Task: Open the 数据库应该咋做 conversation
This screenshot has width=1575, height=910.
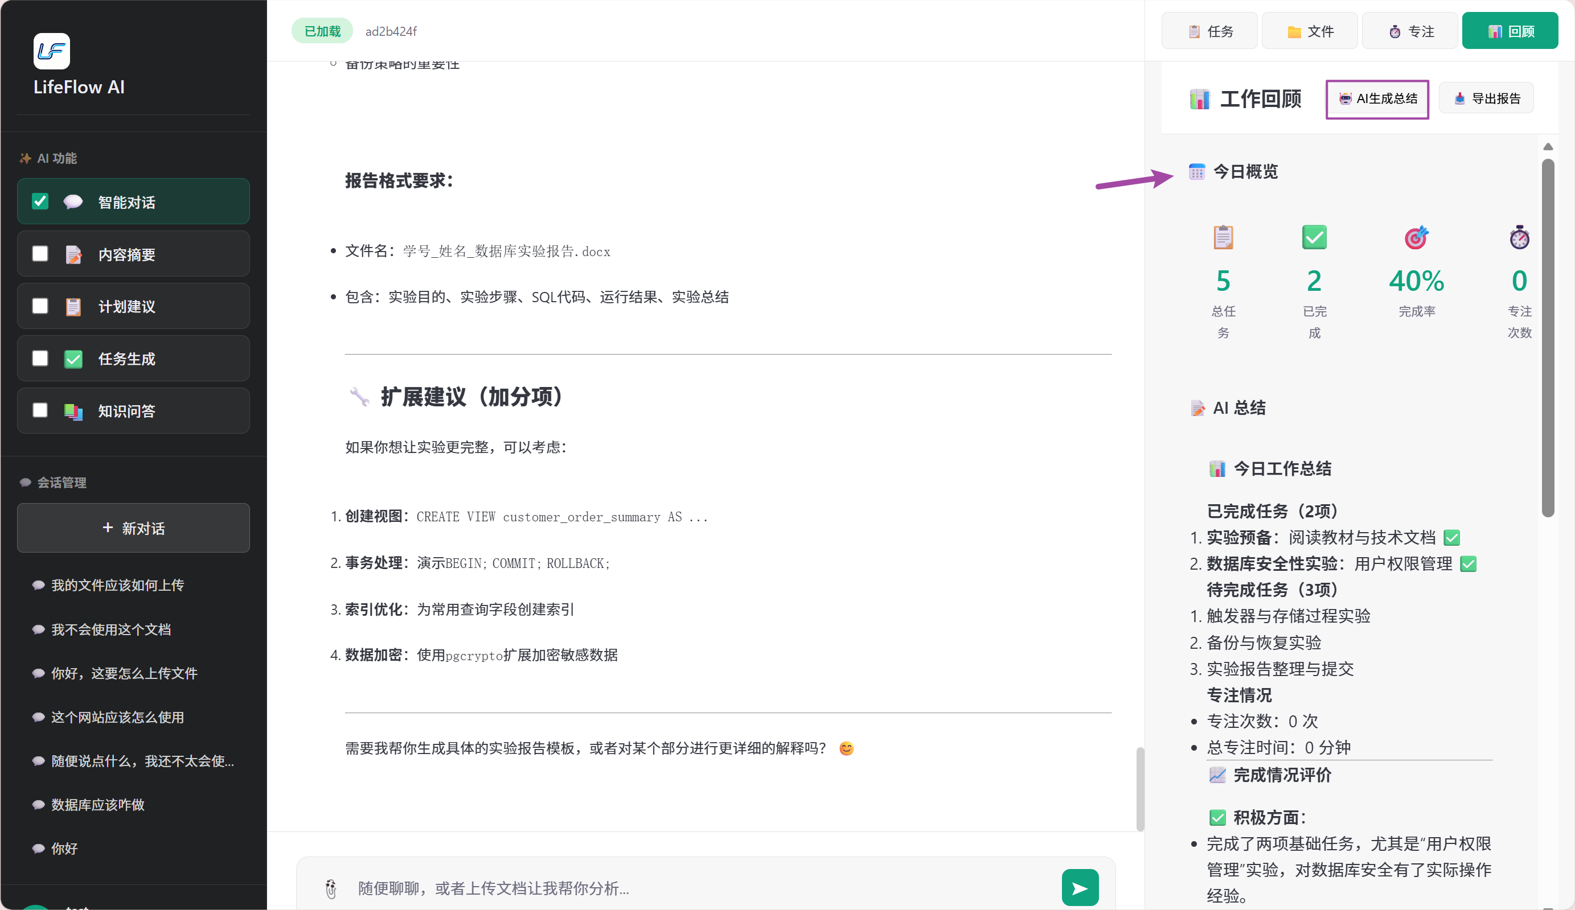Action: pos(97,805)
